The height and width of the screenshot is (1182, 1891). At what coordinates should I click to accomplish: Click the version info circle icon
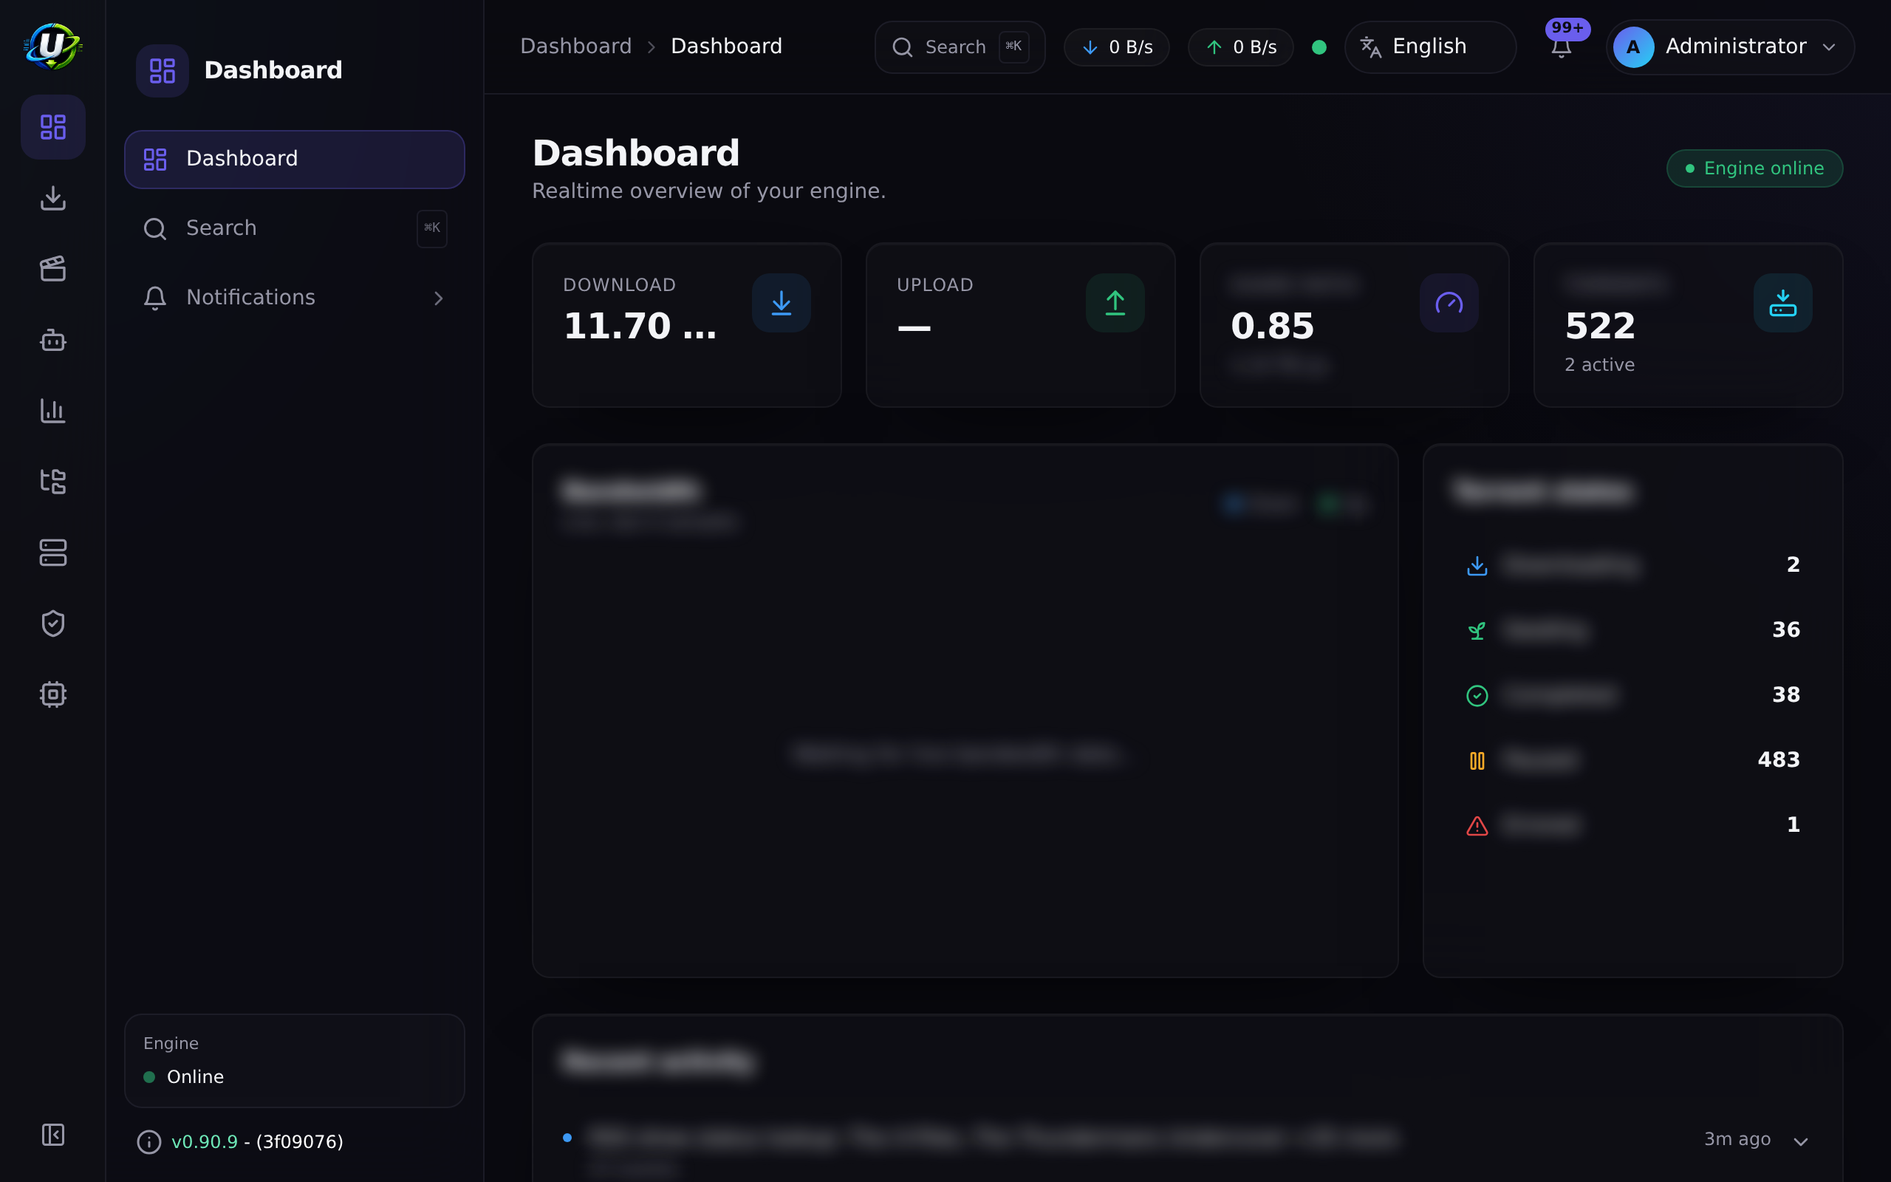(x=149, y=1142)
